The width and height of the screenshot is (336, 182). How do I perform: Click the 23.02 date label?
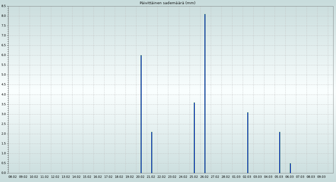[172, 177]
